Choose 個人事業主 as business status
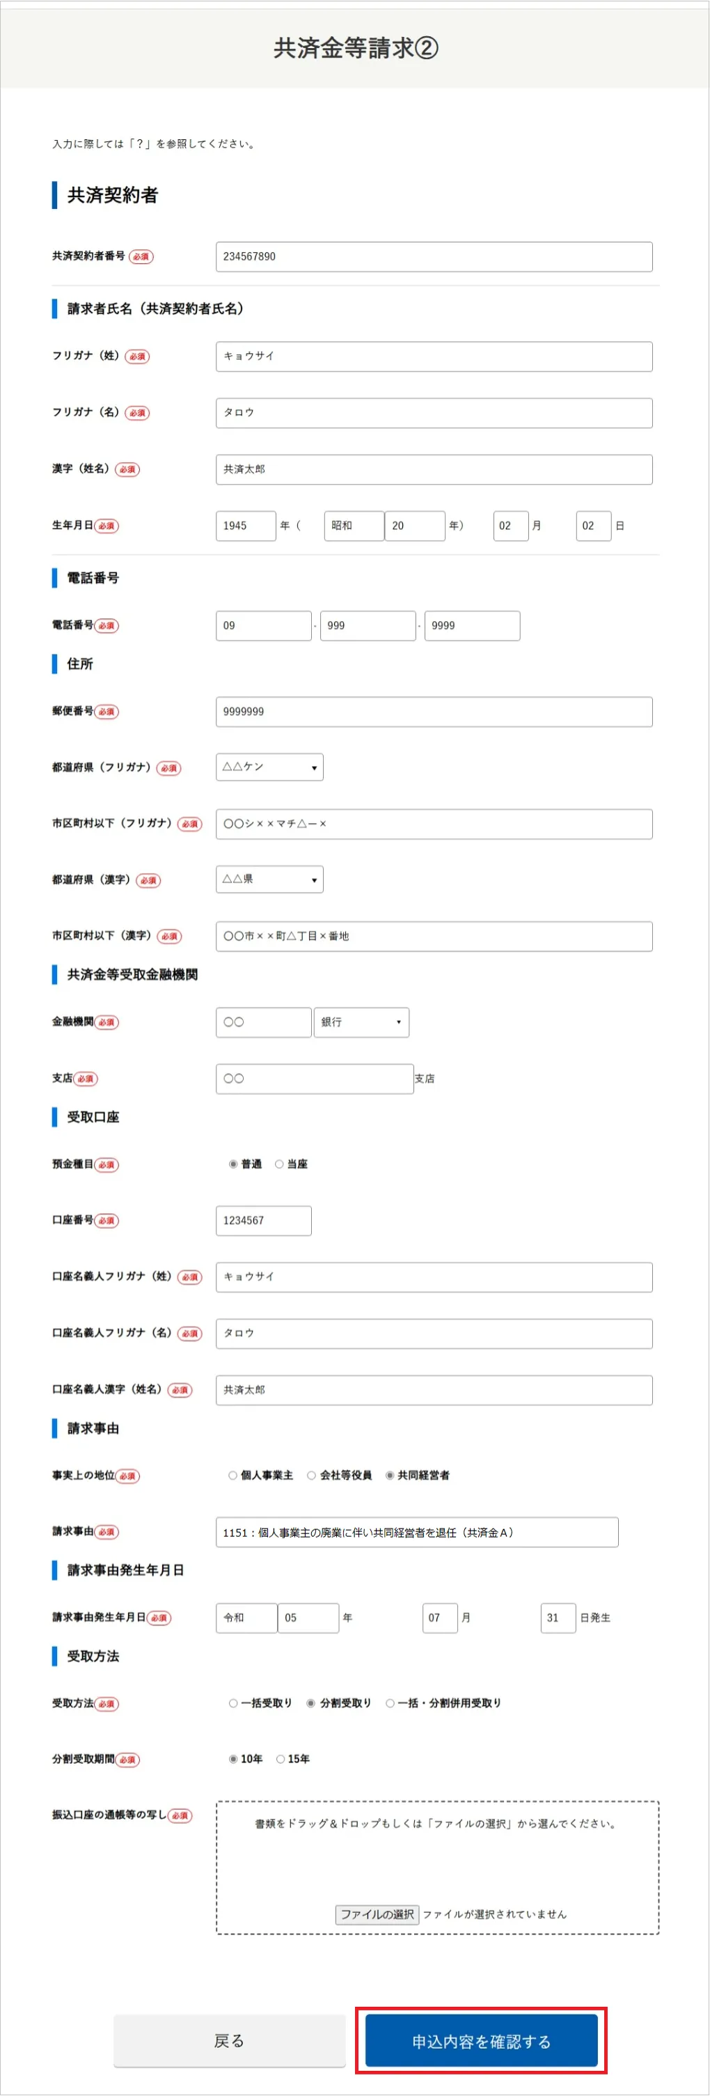 [232, 1475]
